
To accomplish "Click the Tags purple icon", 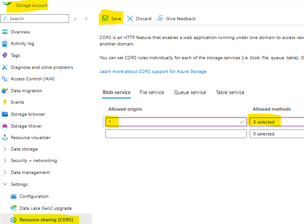I will pos(5,55).
